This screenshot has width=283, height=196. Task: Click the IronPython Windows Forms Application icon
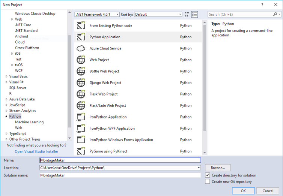pyautogui.click(x=81, y=140)
